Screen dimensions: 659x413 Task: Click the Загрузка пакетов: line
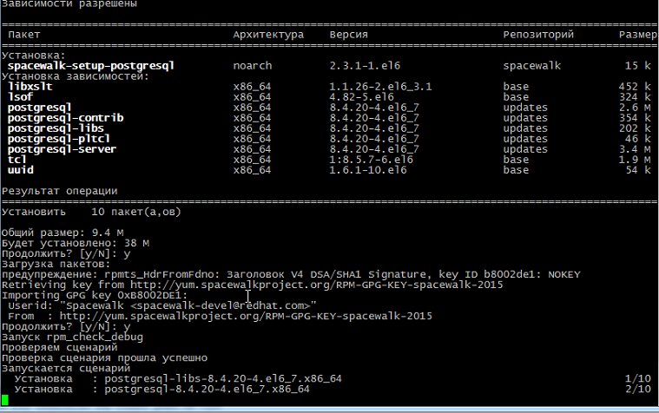pos(56,265)
